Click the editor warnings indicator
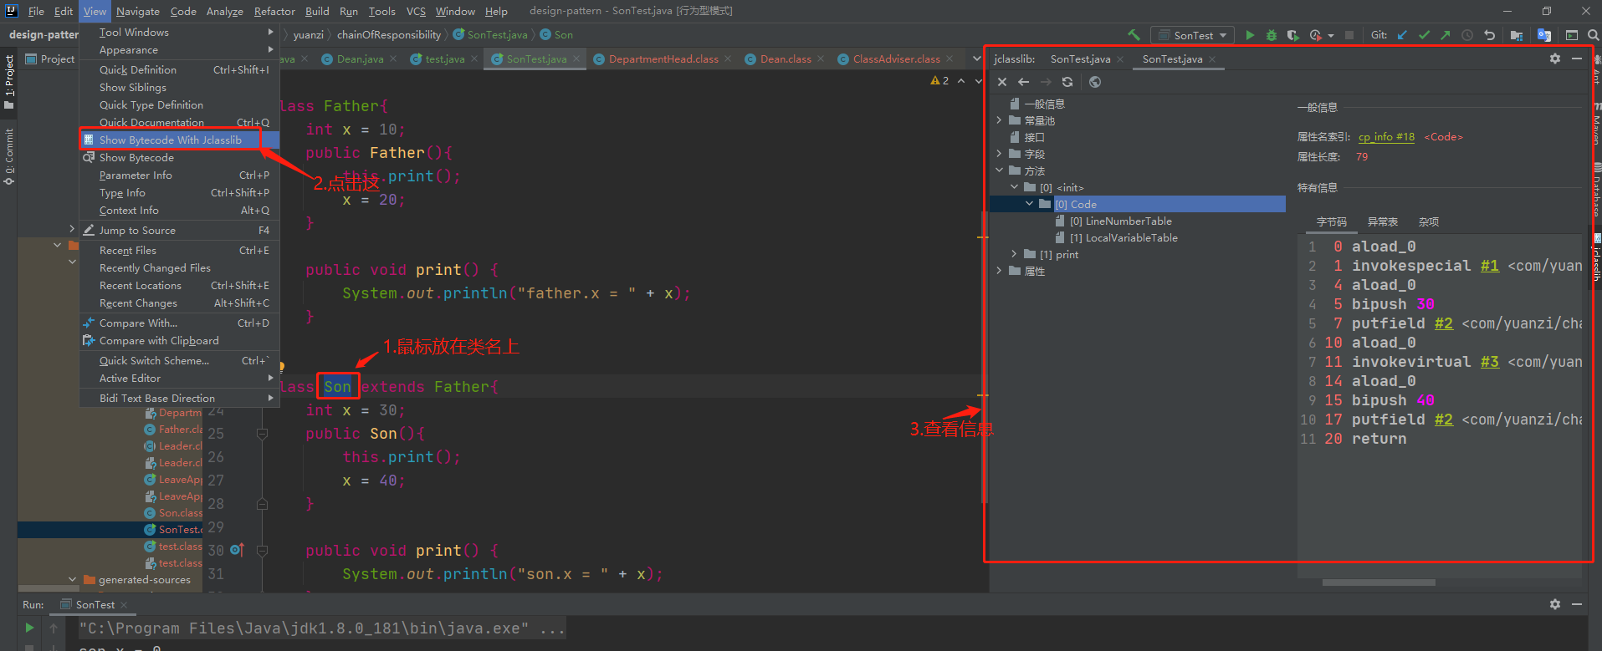 940,81
